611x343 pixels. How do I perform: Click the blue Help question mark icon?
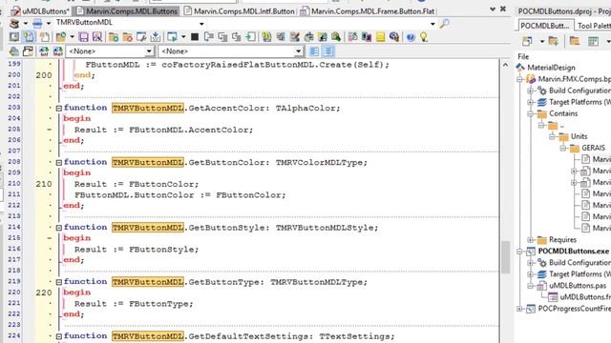(411, 37)
